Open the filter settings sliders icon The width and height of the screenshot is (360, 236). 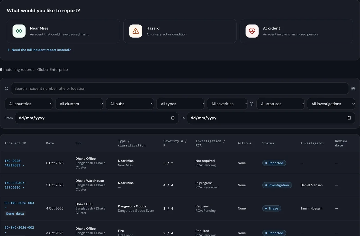point(353,89)
